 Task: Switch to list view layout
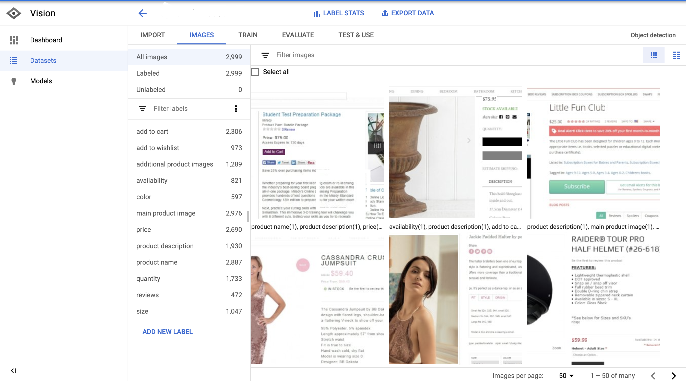point(676,55)
